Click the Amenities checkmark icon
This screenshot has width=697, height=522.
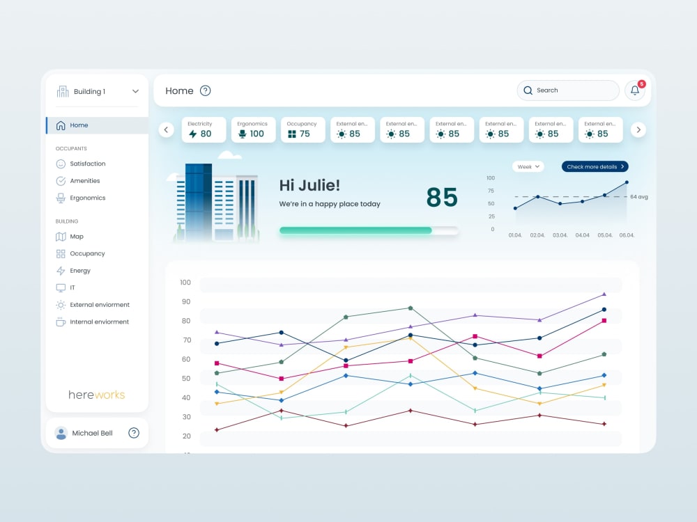click(x=61, y=181)
